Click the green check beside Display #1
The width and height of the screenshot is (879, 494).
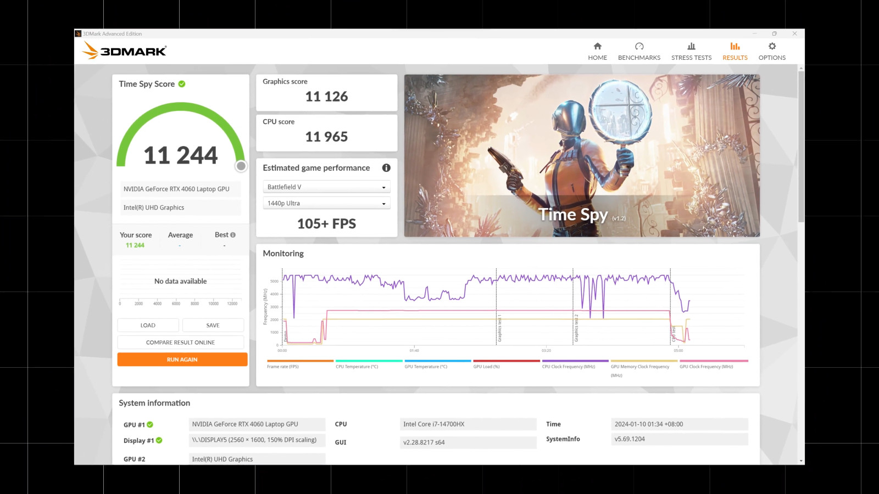coord(159,440)
